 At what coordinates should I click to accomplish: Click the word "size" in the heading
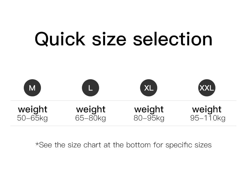(109, 40)
